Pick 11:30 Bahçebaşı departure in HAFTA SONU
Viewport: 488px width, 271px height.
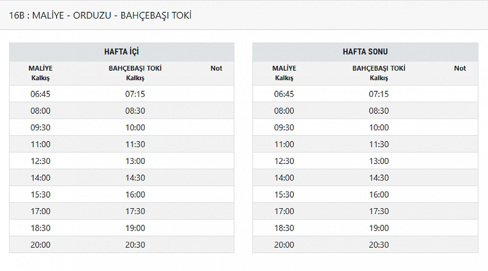click(379, 145)
